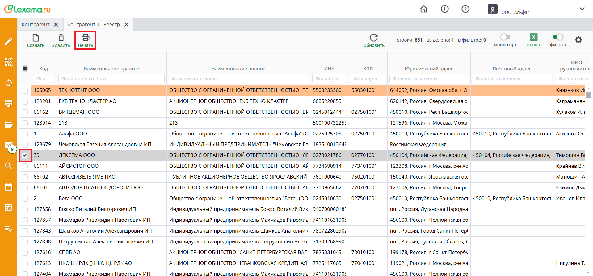Disable the фильтр toggle switch
This screenshot has height=276, width=593.
click(558, 37)
